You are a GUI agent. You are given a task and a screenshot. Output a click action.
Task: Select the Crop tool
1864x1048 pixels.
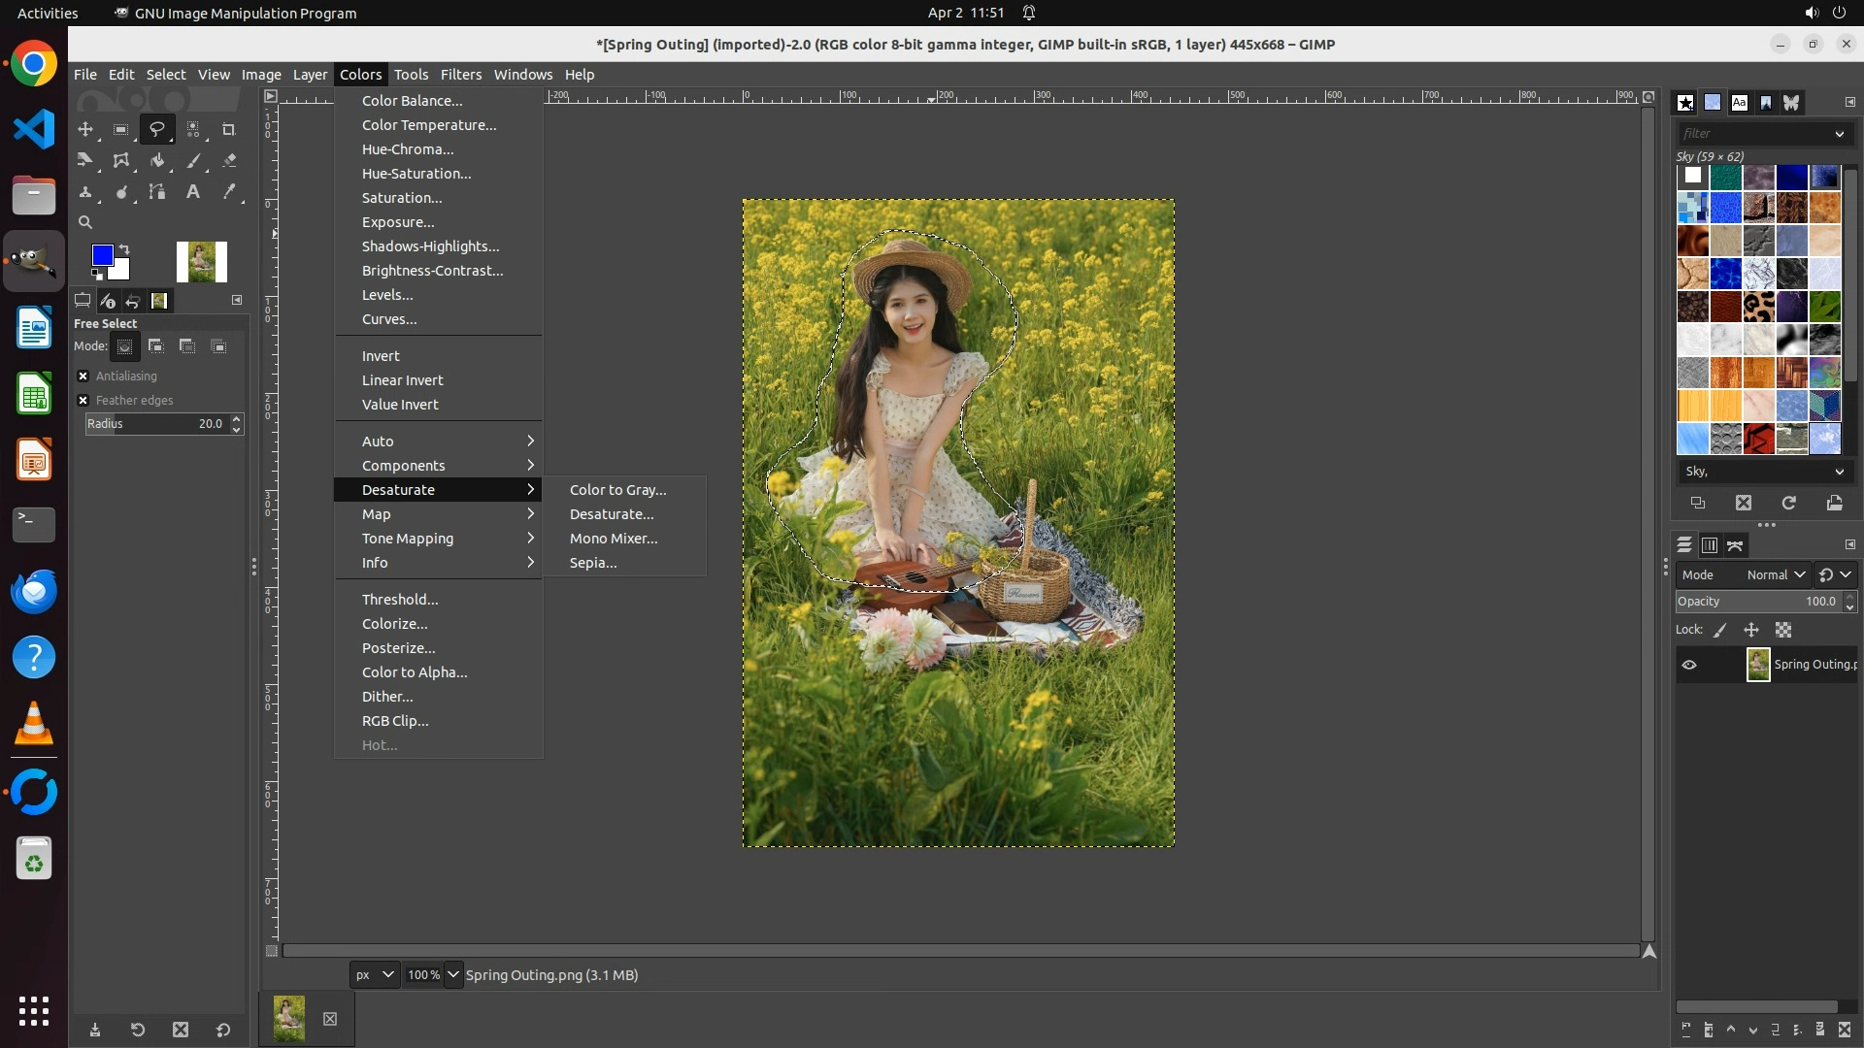click(x=228, y=129)
